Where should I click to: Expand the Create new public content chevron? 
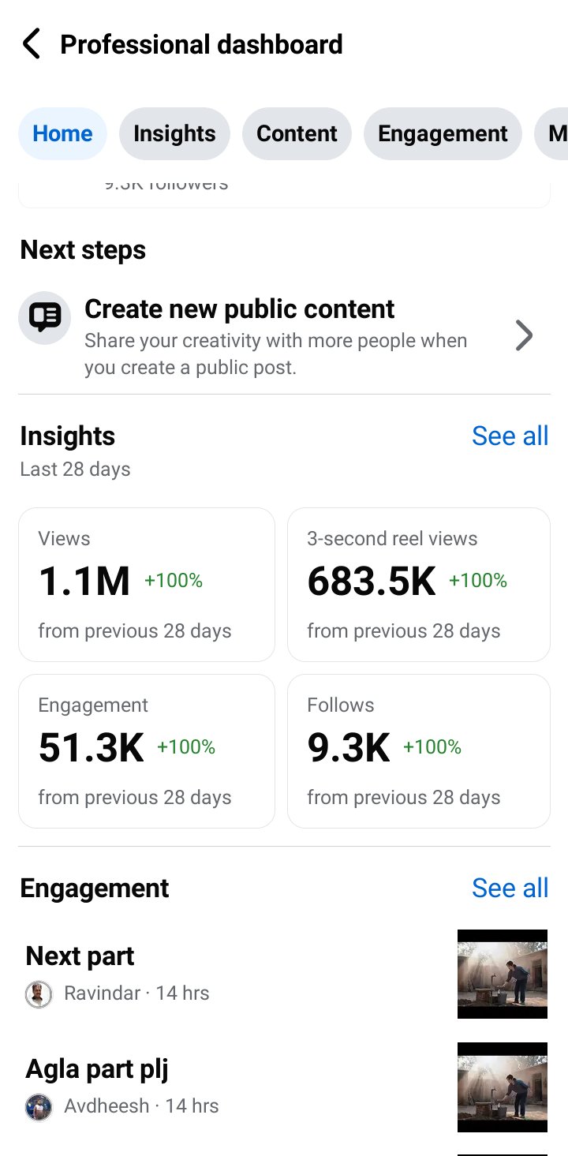pos(524,335)
